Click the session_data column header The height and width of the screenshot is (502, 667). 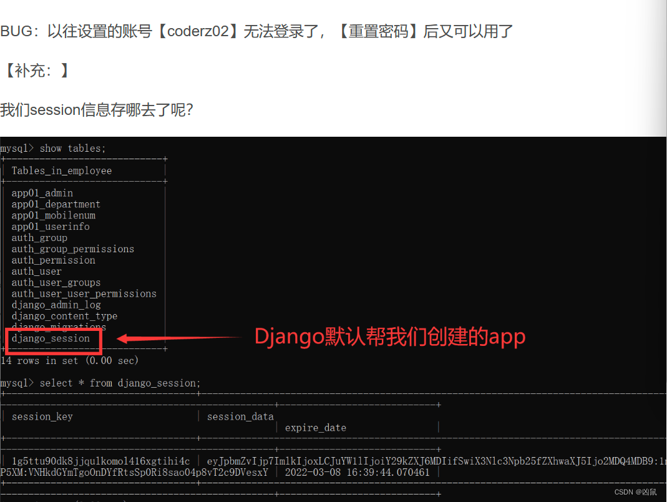tap(240, 416)
